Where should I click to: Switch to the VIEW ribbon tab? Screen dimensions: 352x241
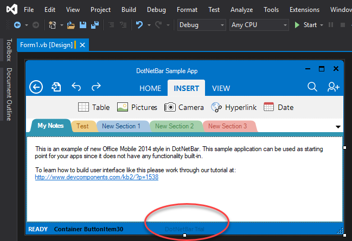pos(221,88)
